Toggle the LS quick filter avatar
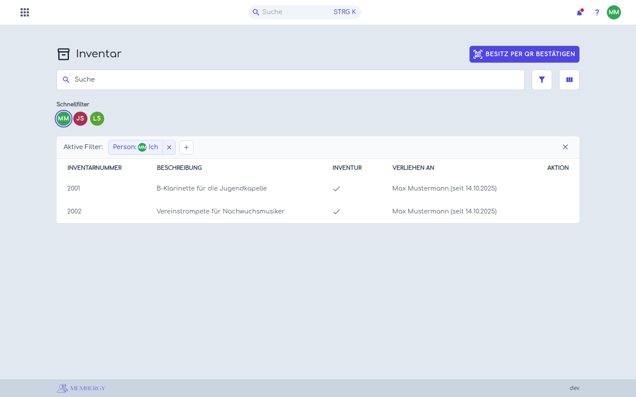Screen dimensions: 636x397 pyautogui.click(x=97, y=119)
